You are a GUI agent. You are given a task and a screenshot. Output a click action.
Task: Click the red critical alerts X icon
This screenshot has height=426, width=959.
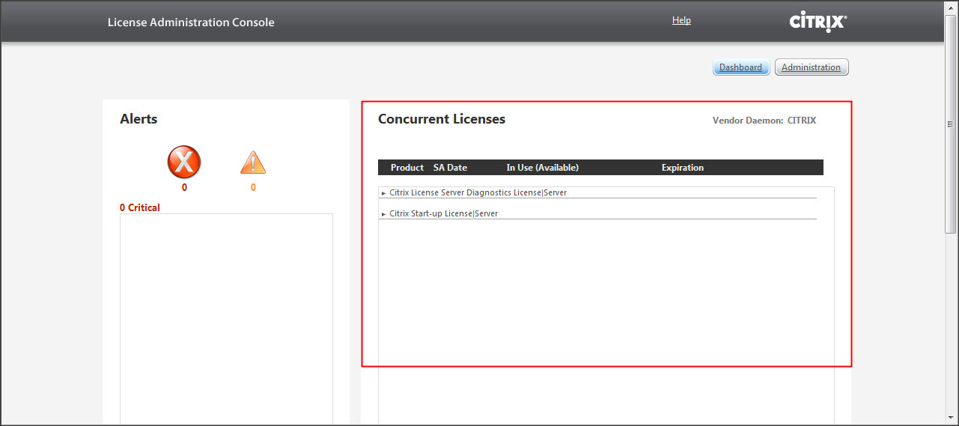tap(184, 162)
